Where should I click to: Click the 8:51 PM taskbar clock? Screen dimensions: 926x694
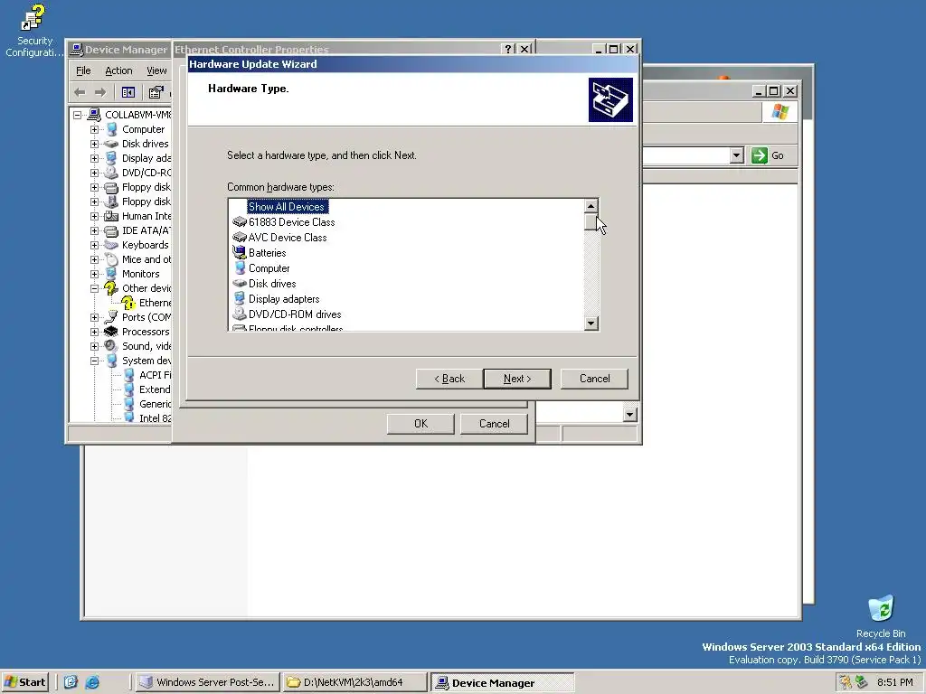pyautogui.click(x=894, y=682)
